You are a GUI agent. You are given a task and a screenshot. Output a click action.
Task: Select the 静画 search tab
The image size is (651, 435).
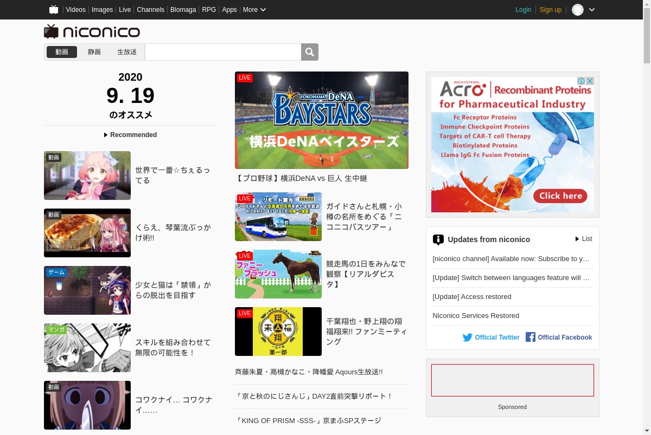pos(94,52)
